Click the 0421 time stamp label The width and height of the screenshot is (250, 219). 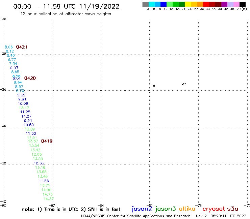(x=22, y=47)
